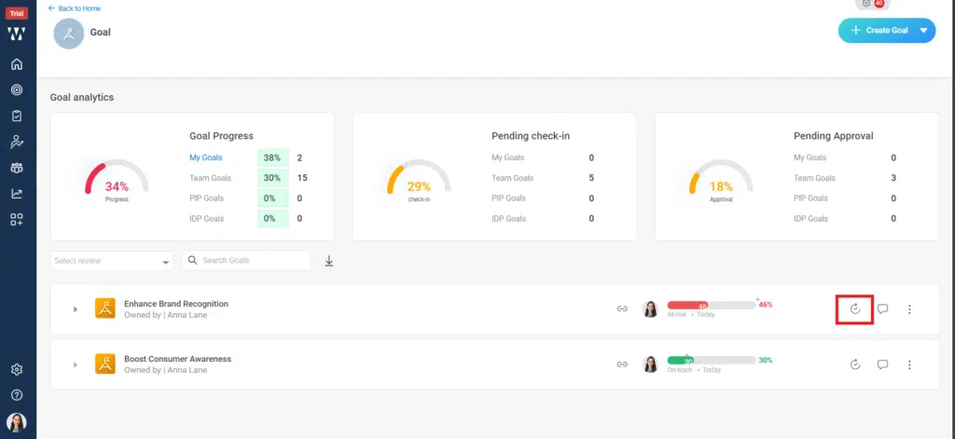Open the Create Goal dropdown arrow
The width and height of the screenshot is (955, 439).
click(x=924, y=31)
